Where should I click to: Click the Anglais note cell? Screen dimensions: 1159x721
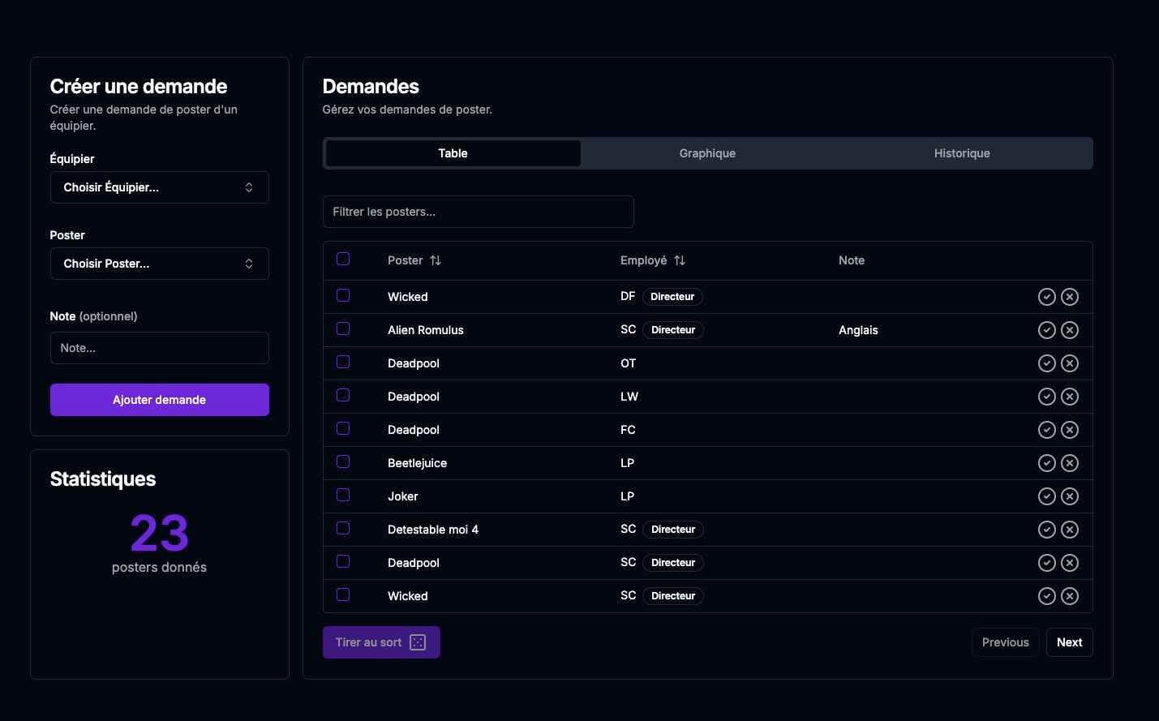(858, 330)
